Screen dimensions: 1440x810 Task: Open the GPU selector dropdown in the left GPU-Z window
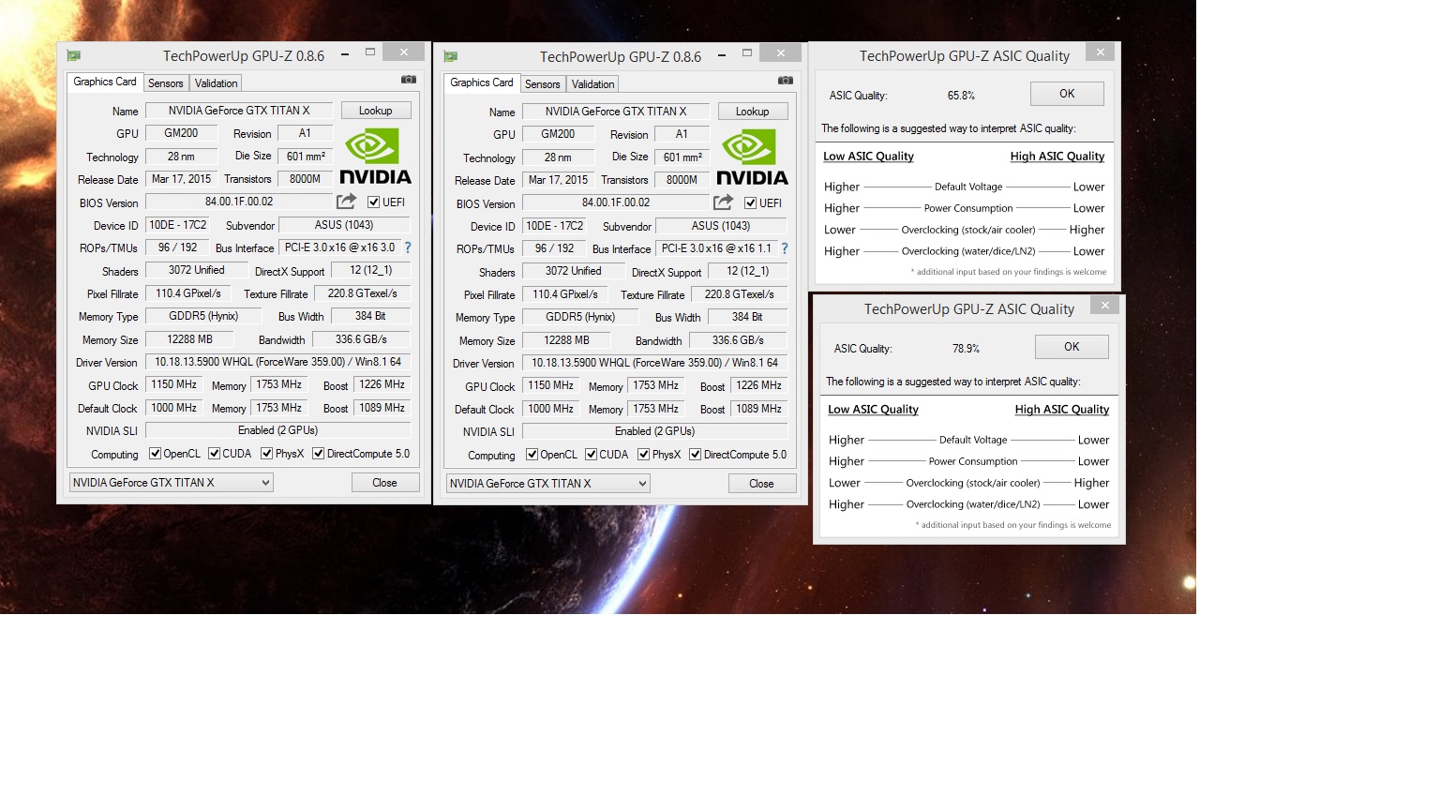172,483
